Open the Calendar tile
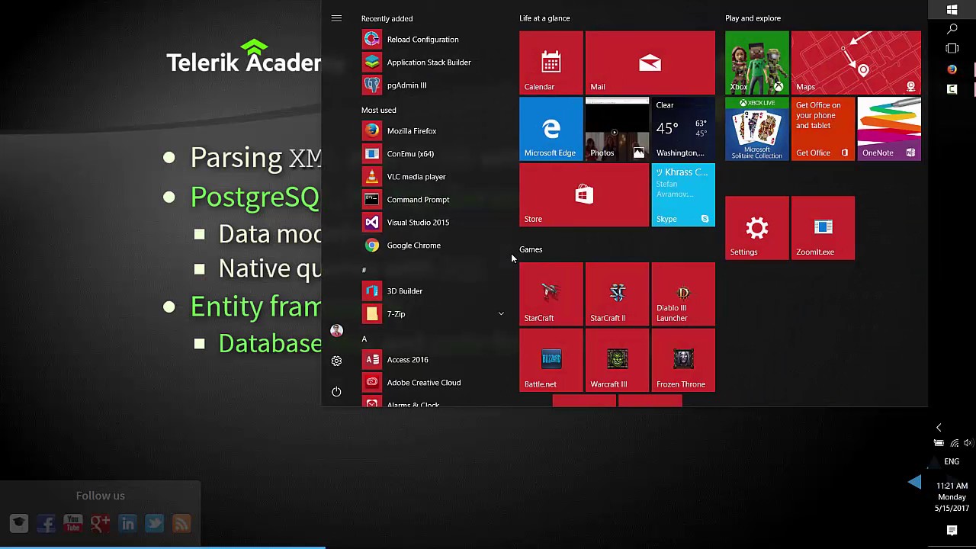This screenshot has height=549, width=976. point(551,63)
